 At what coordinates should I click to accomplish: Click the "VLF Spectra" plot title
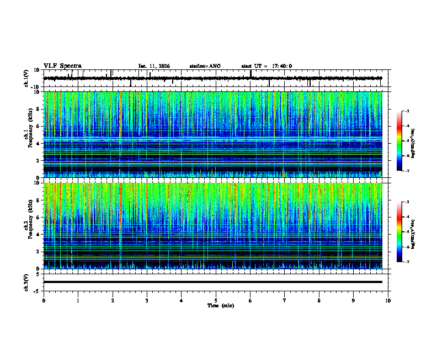coord(62,66)
